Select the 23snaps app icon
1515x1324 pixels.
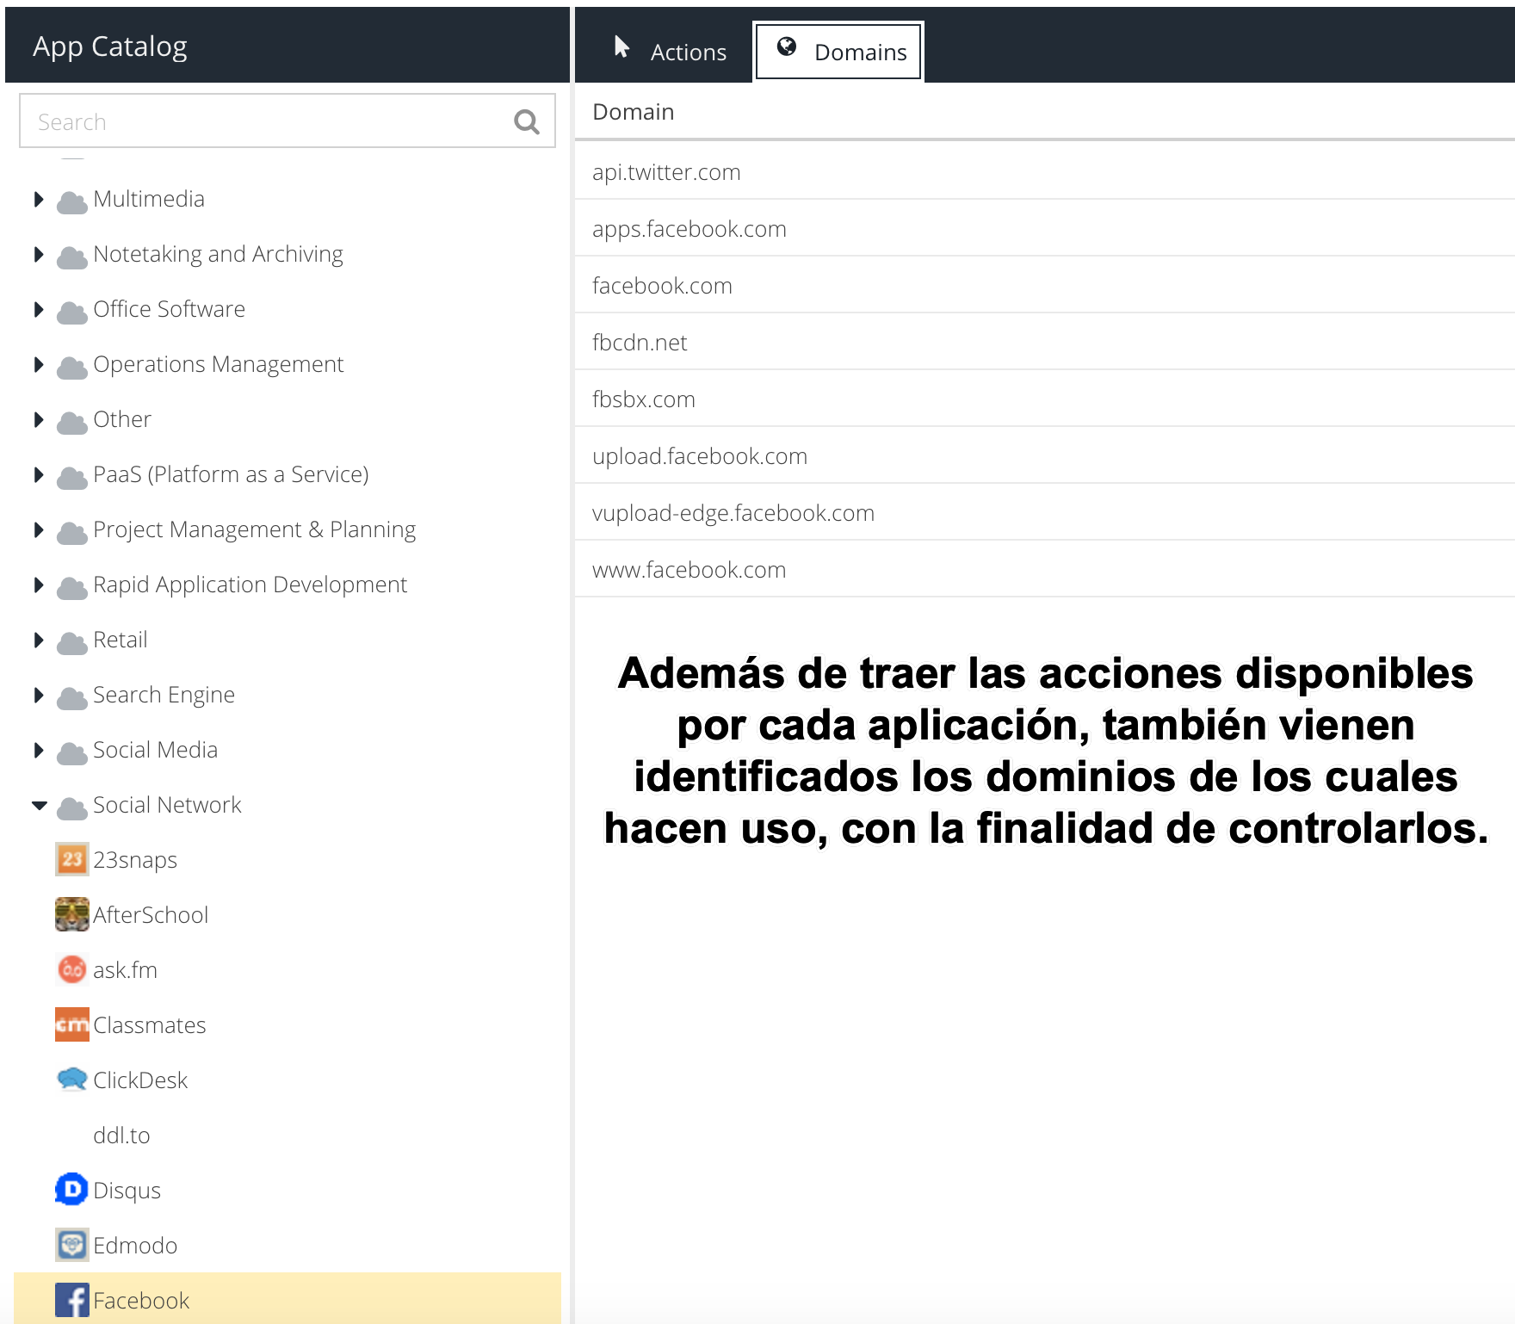click(x=71, y=859)
